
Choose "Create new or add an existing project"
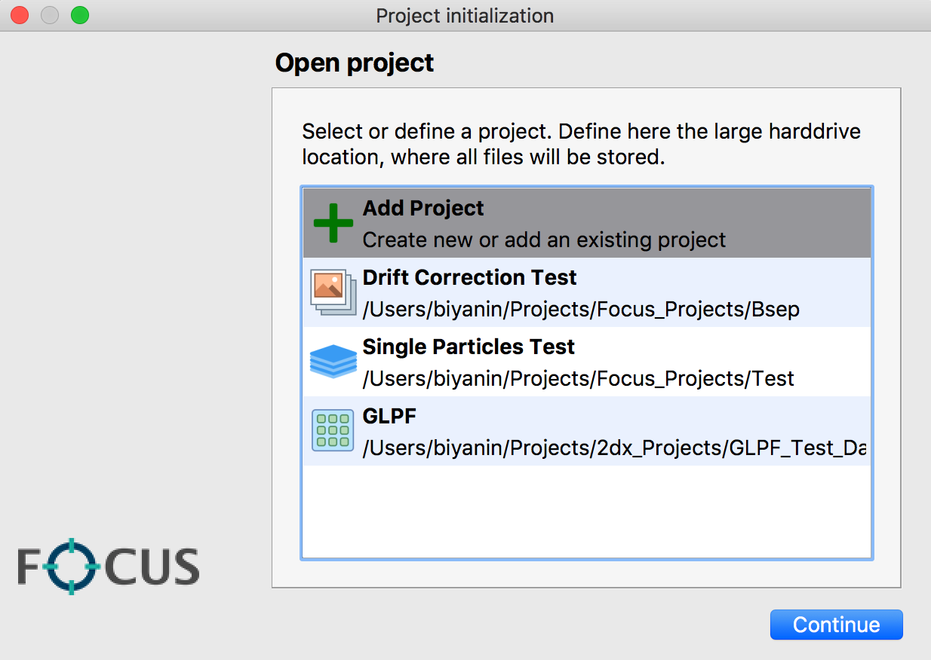[544, 240]
